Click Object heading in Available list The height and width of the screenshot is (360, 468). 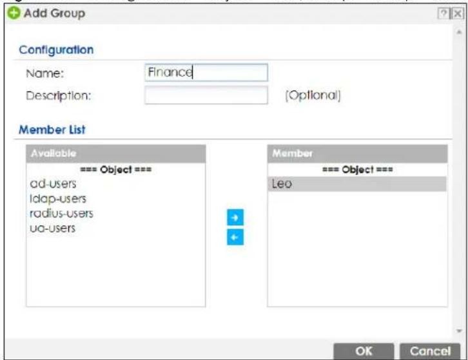[116, 170]
